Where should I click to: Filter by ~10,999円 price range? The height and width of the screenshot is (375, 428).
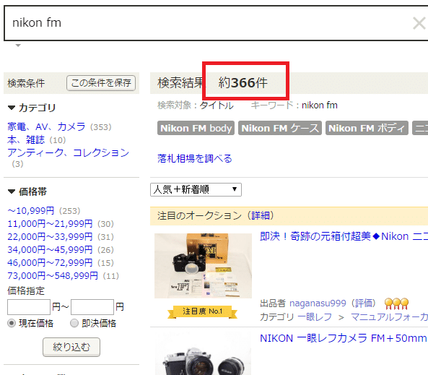pyautogui.click(x=31, y=211)
